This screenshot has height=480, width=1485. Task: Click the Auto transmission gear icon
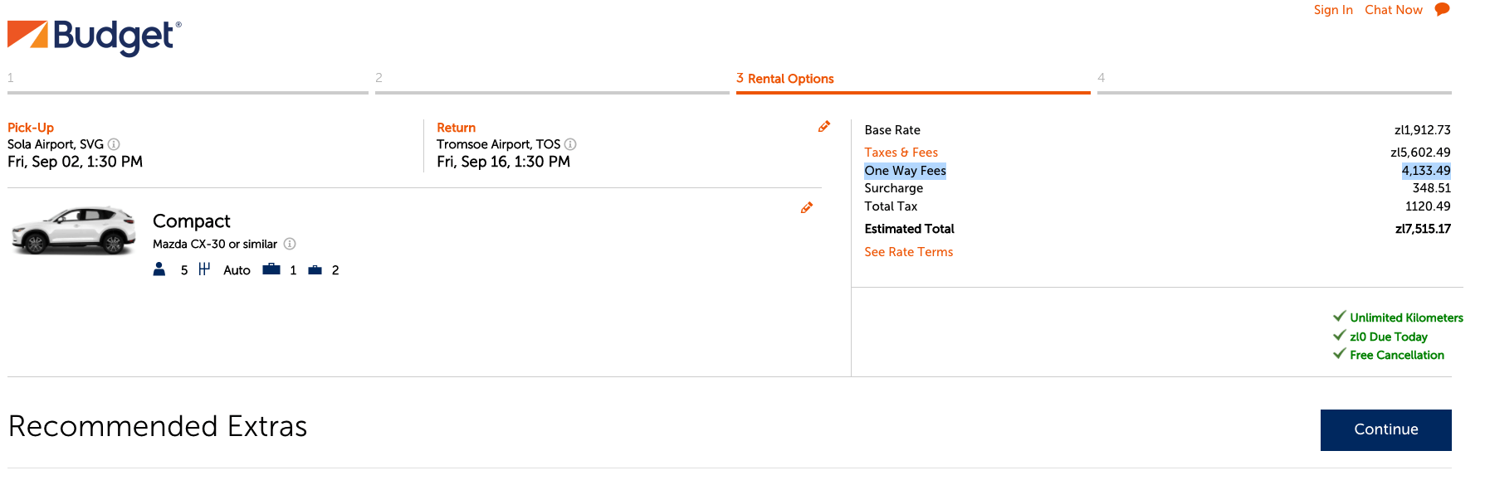point(204,269)
